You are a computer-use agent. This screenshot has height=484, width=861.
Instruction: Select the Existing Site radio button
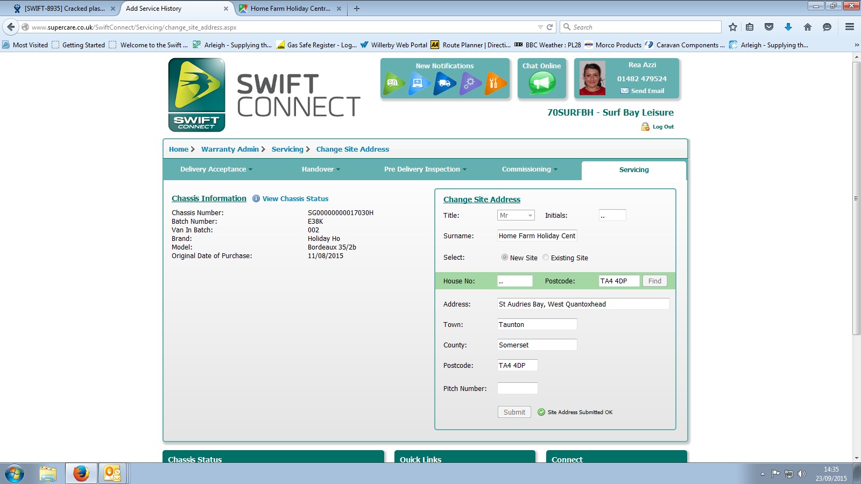click(546, 257)
